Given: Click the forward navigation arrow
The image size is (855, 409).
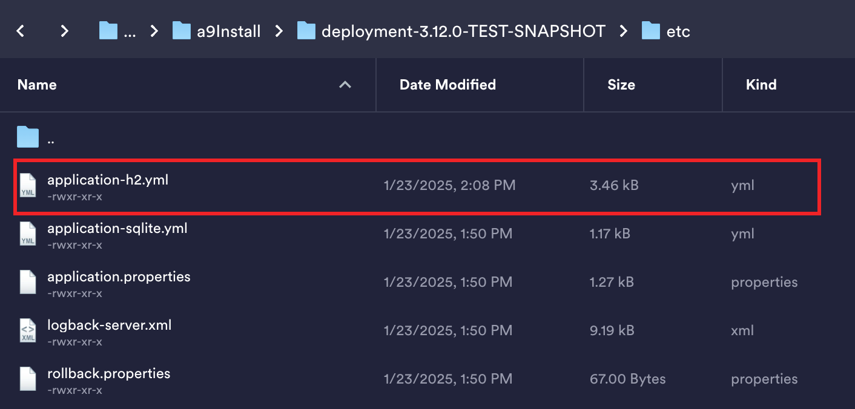Looking at the screenshot, I should [65, 31].
